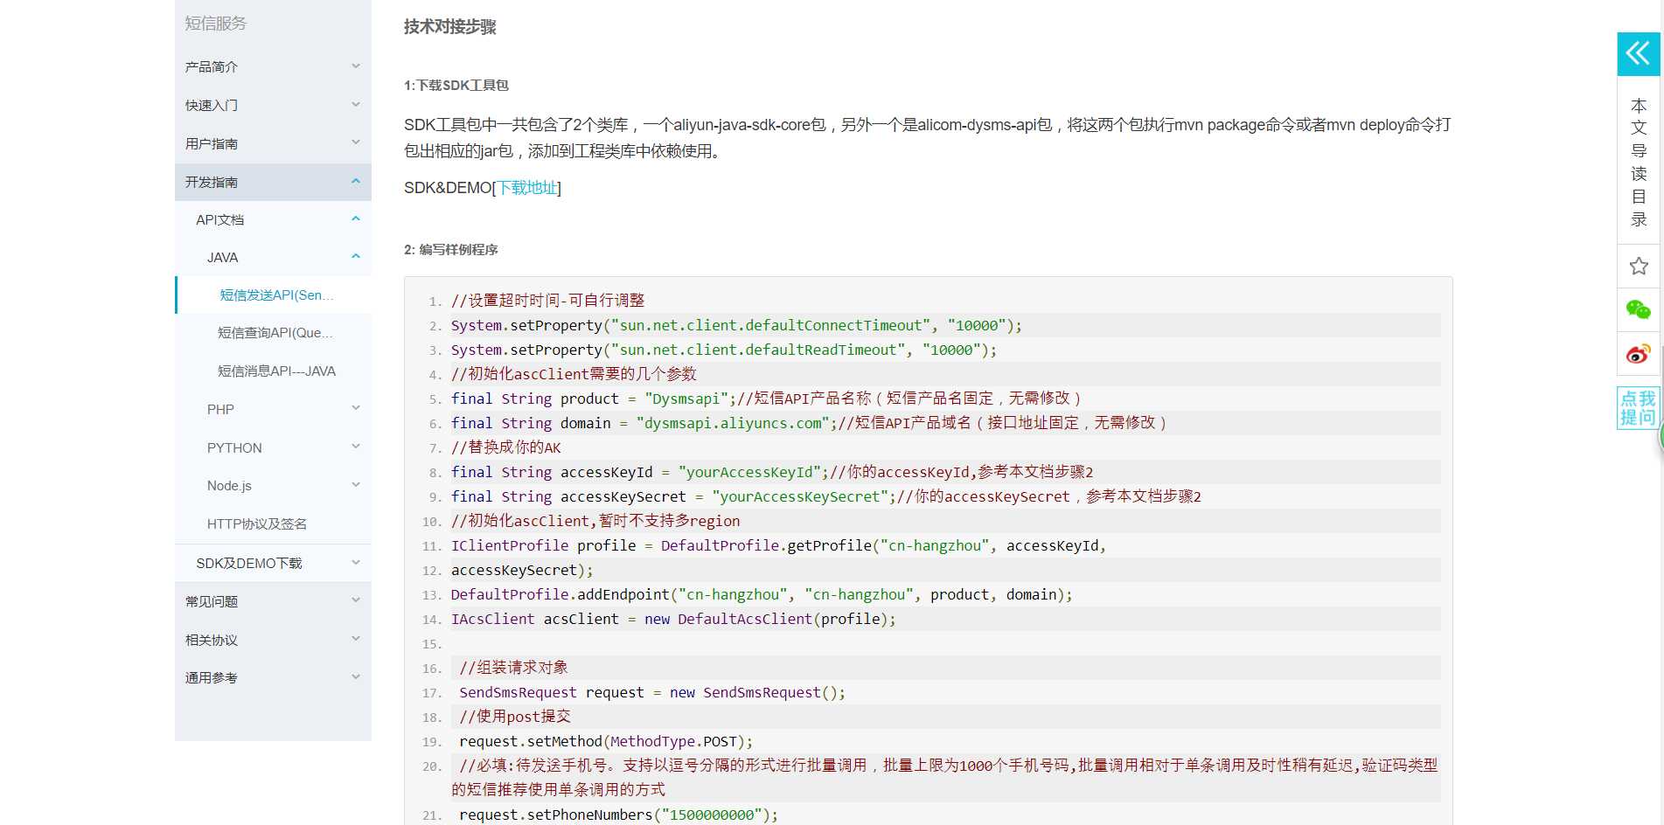This screenshot has height=825, width=1664.
Task: Click code line defaultConnectTimeout
Action: [x=736, y=325]
